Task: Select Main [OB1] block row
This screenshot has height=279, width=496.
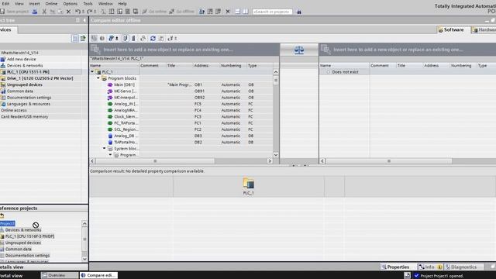Action: [181, 84]
